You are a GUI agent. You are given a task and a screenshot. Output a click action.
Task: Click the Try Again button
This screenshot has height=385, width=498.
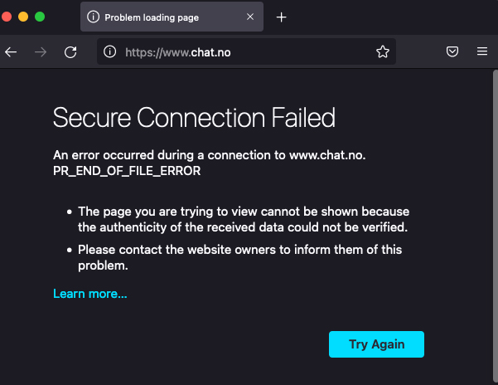point(376,344)
